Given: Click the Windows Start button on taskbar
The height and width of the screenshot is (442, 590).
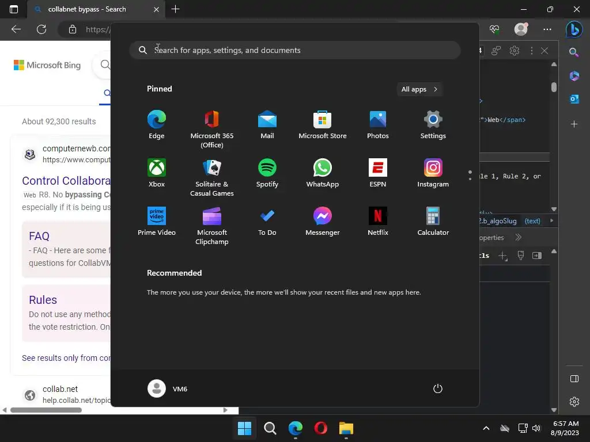Looking at the screenshot, I should (x=244, y=428).
